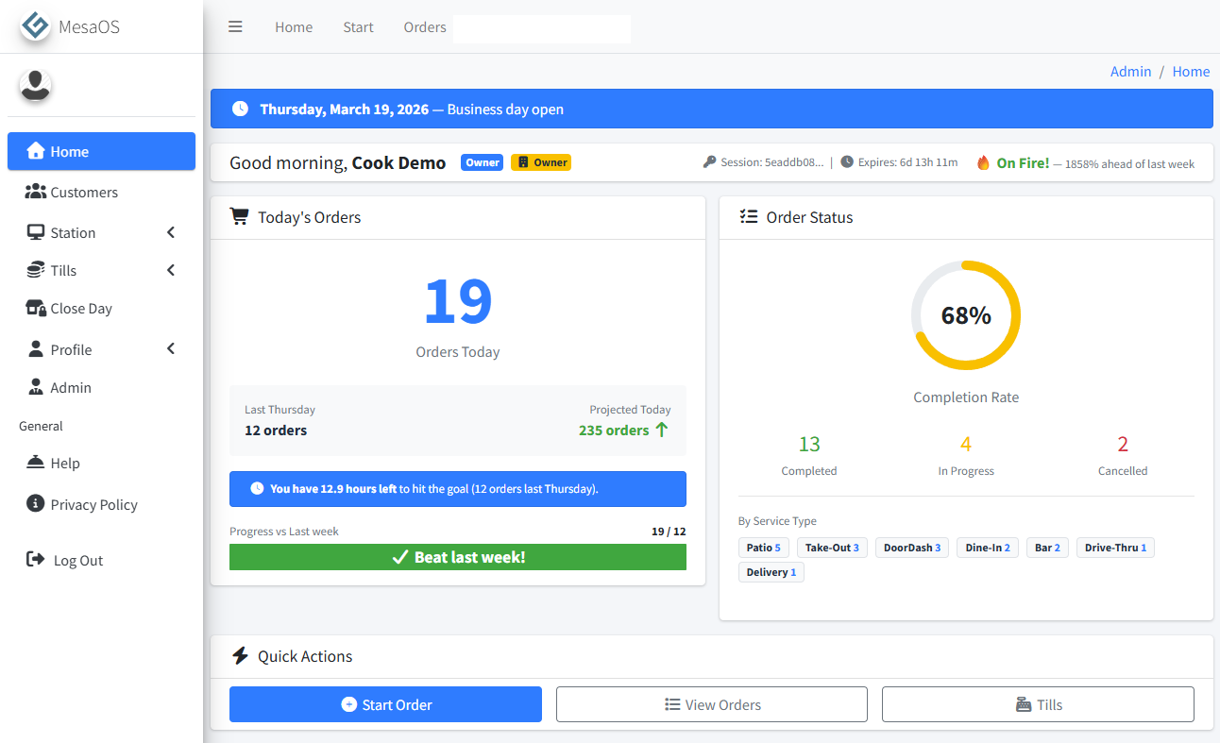Screen dimensions: 1220x743
Task: Click the clock icon in the hours-left banner
Action: (x=257, y=488)
